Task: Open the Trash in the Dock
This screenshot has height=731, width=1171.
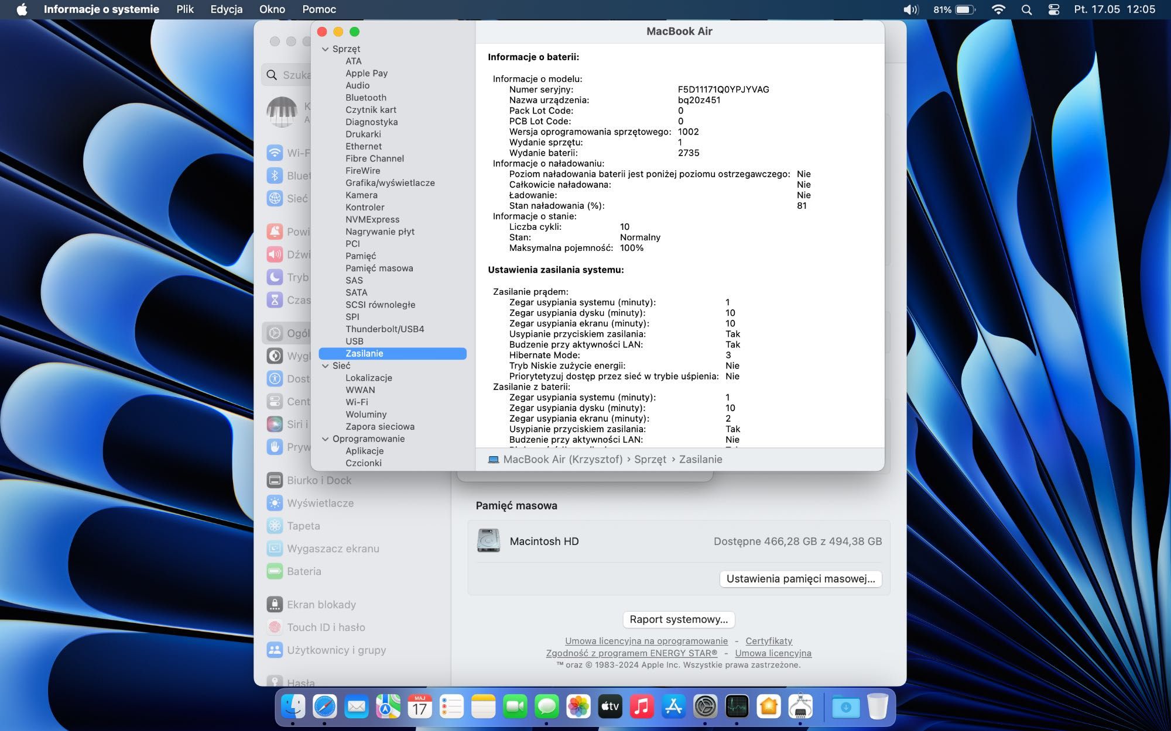Action: tap(877, 706)
